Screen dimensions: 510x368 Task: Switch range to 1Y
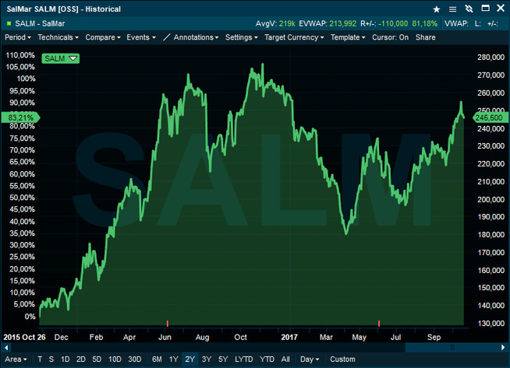coord(173,359)
